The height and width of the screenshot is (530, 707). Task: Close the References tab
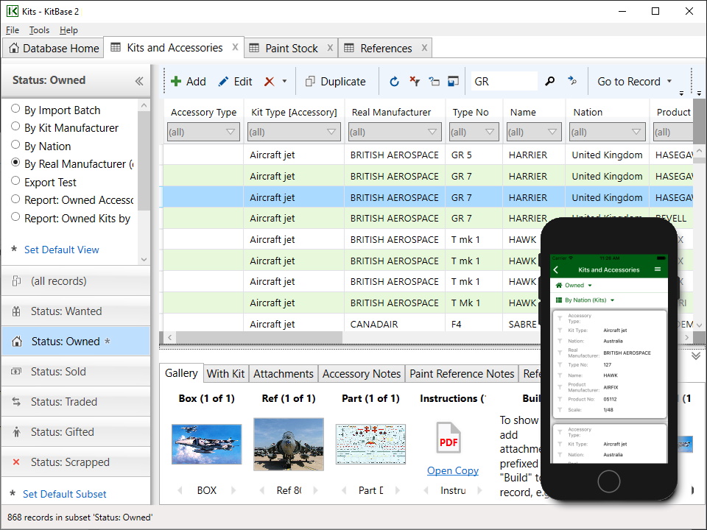[x=424, y=48]
